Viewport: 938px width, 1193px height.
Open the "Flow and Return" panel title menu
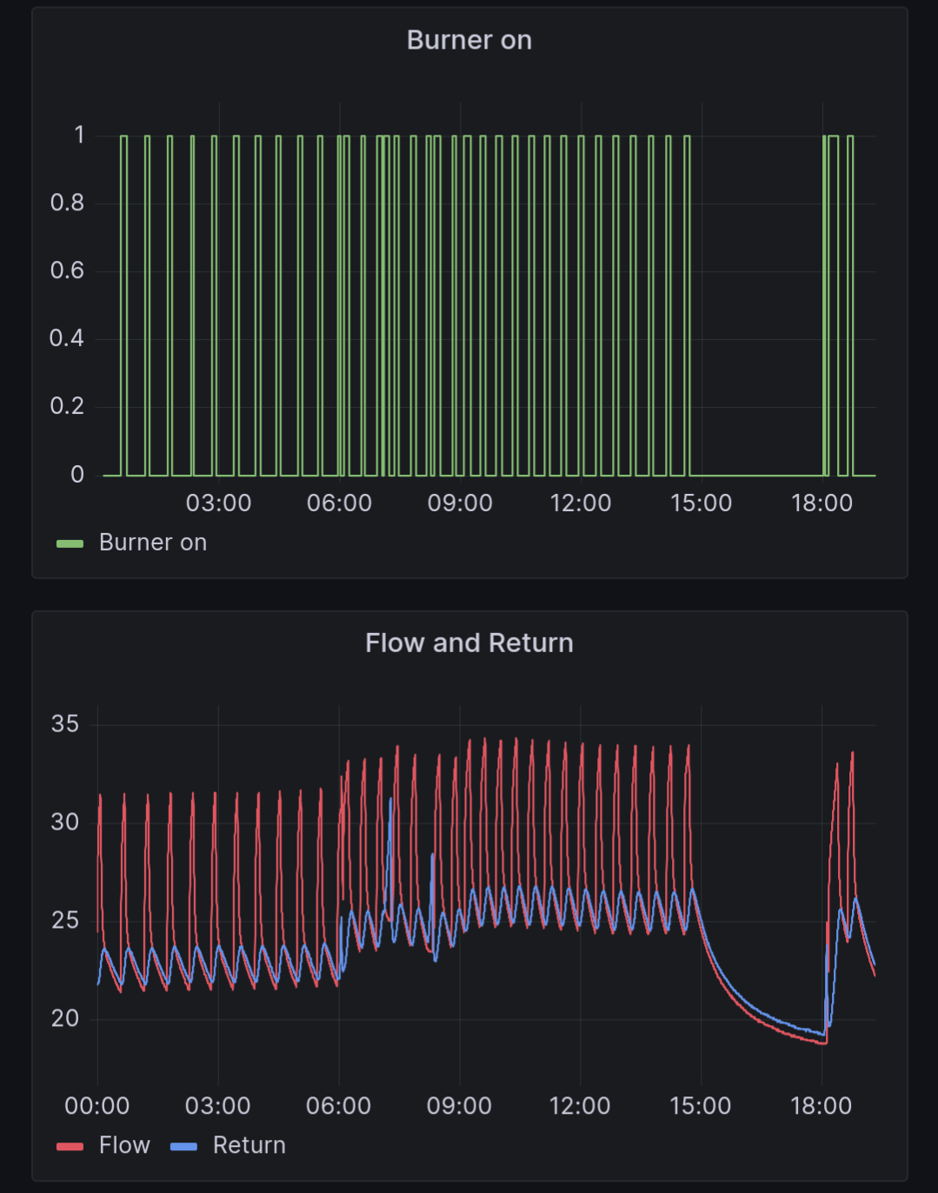pyautogui.click(x=469, y=643)
